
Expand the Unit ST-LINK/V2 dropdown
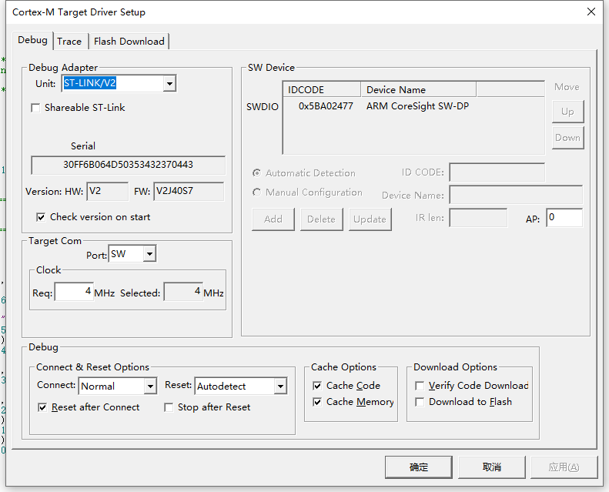[x=170, y=83]
